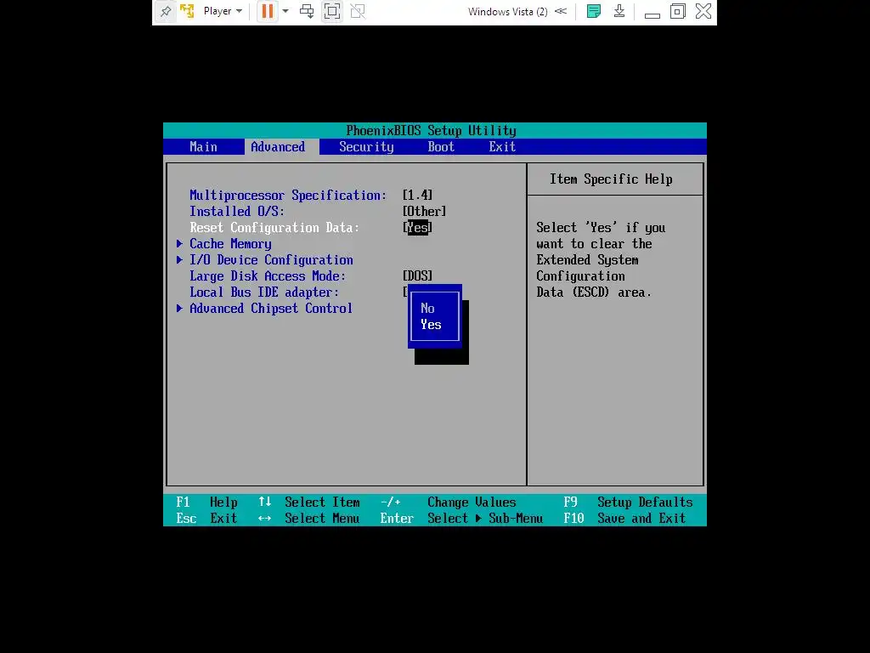The width and height of the screenshot is (870, 653).
Task: Click F9 Setup Defaults footer hint
Action: click(x=628, y=503)
